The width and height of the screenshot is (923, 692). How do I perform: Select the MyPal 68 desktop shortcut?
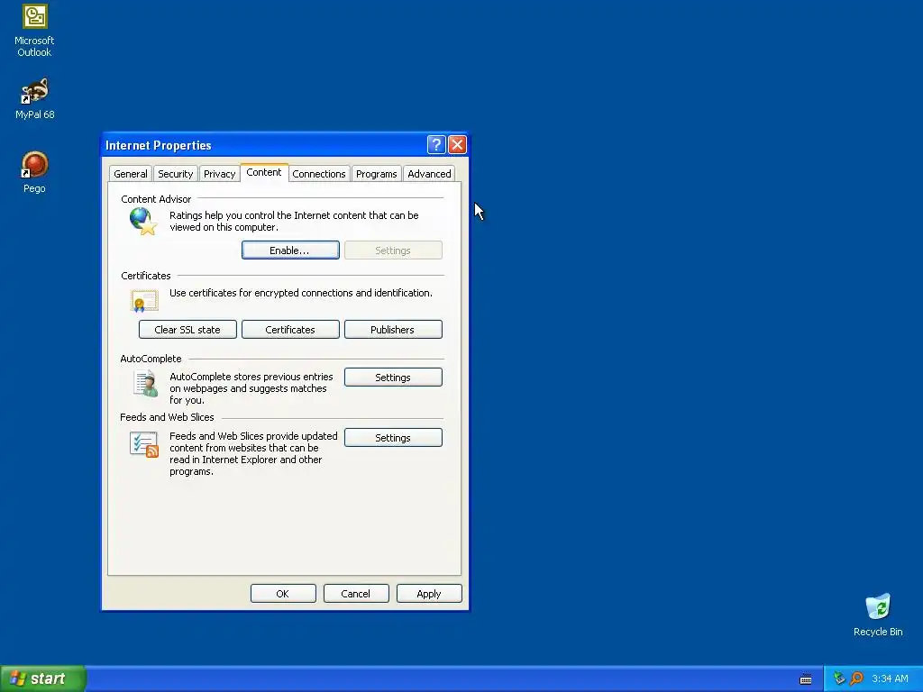pos(34,99)
